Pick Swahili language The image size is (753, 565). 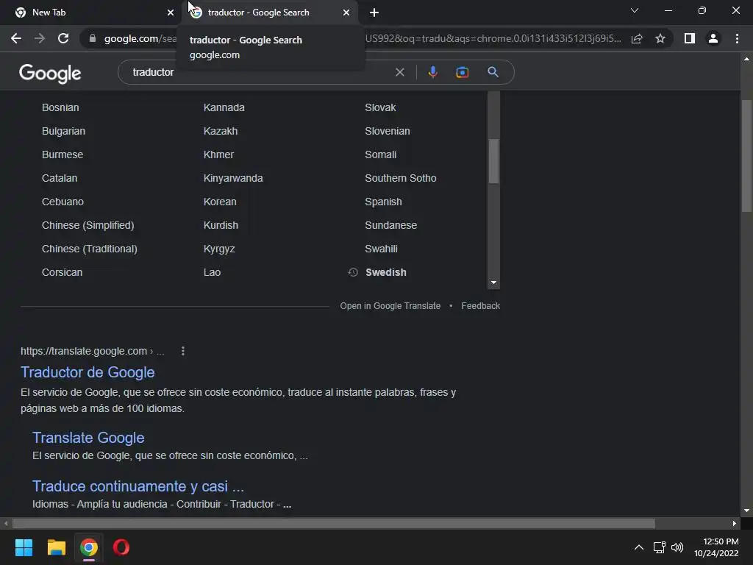click(382, 249)
